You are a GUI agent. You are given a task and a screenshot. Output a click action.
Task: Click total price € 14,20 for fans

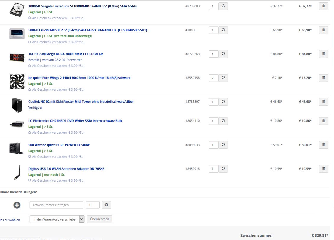(x=305, y=78)
